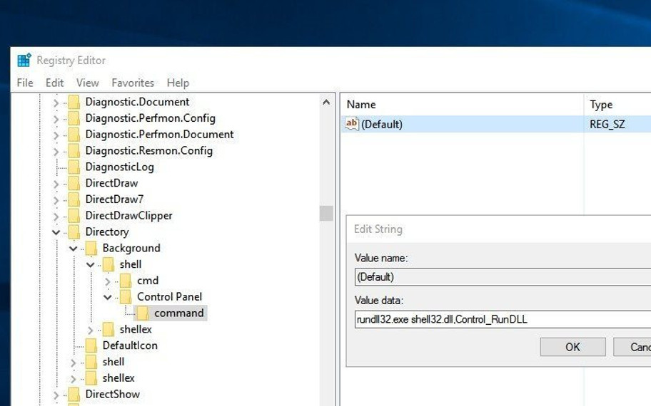The image size is (651, 406).
Task: Click the tree scrollbar up arrow
Action: [x=326, y=102]
